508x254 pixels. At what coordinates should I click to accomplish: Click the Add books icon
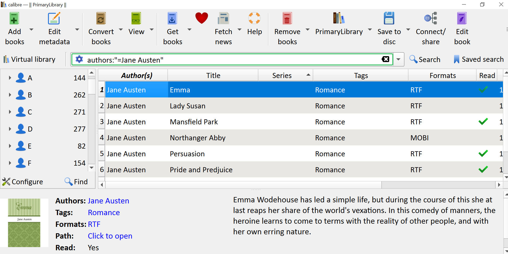(14, 19)
